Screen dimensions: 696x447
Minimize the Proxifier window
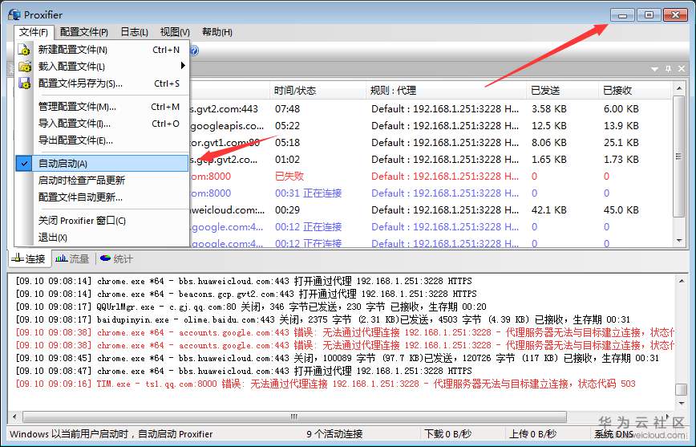(622, 15)
